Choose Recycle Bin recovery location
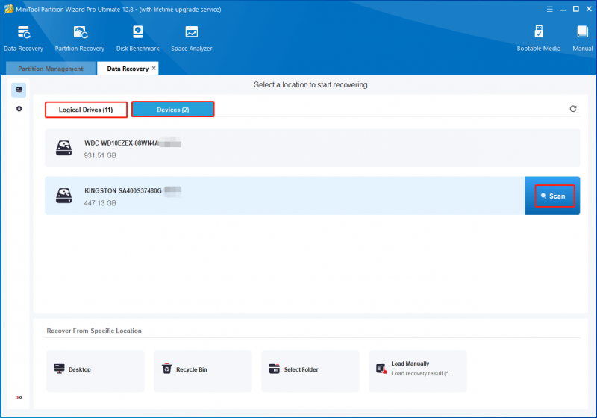Image resolution: width=597 pixels, height=418 pixels. pyautogui.click(x=203, y=371)
